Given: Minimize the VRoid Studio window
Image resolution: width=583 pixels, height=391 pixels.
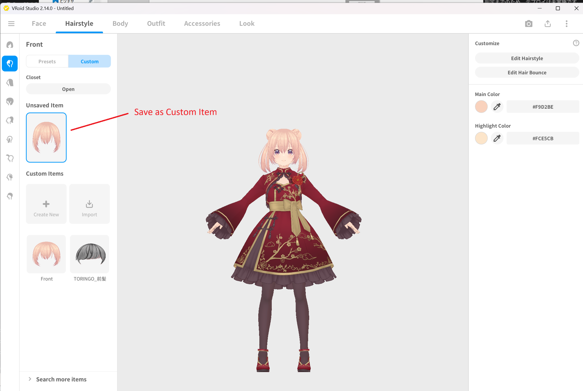Looking at the screenshot, I should tap(540, 8).
